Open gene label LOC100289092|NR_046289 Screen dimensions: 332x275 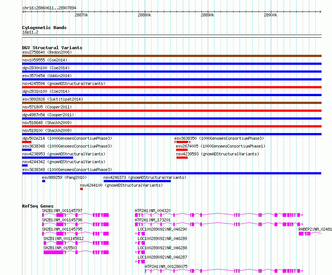[x=162, y=238]
